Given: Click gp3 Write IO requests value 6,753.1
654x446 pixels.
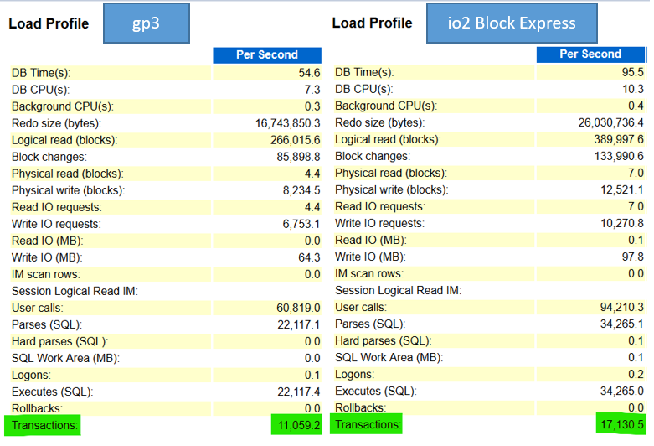Looking at the screenshot, I should pos(301,224).
